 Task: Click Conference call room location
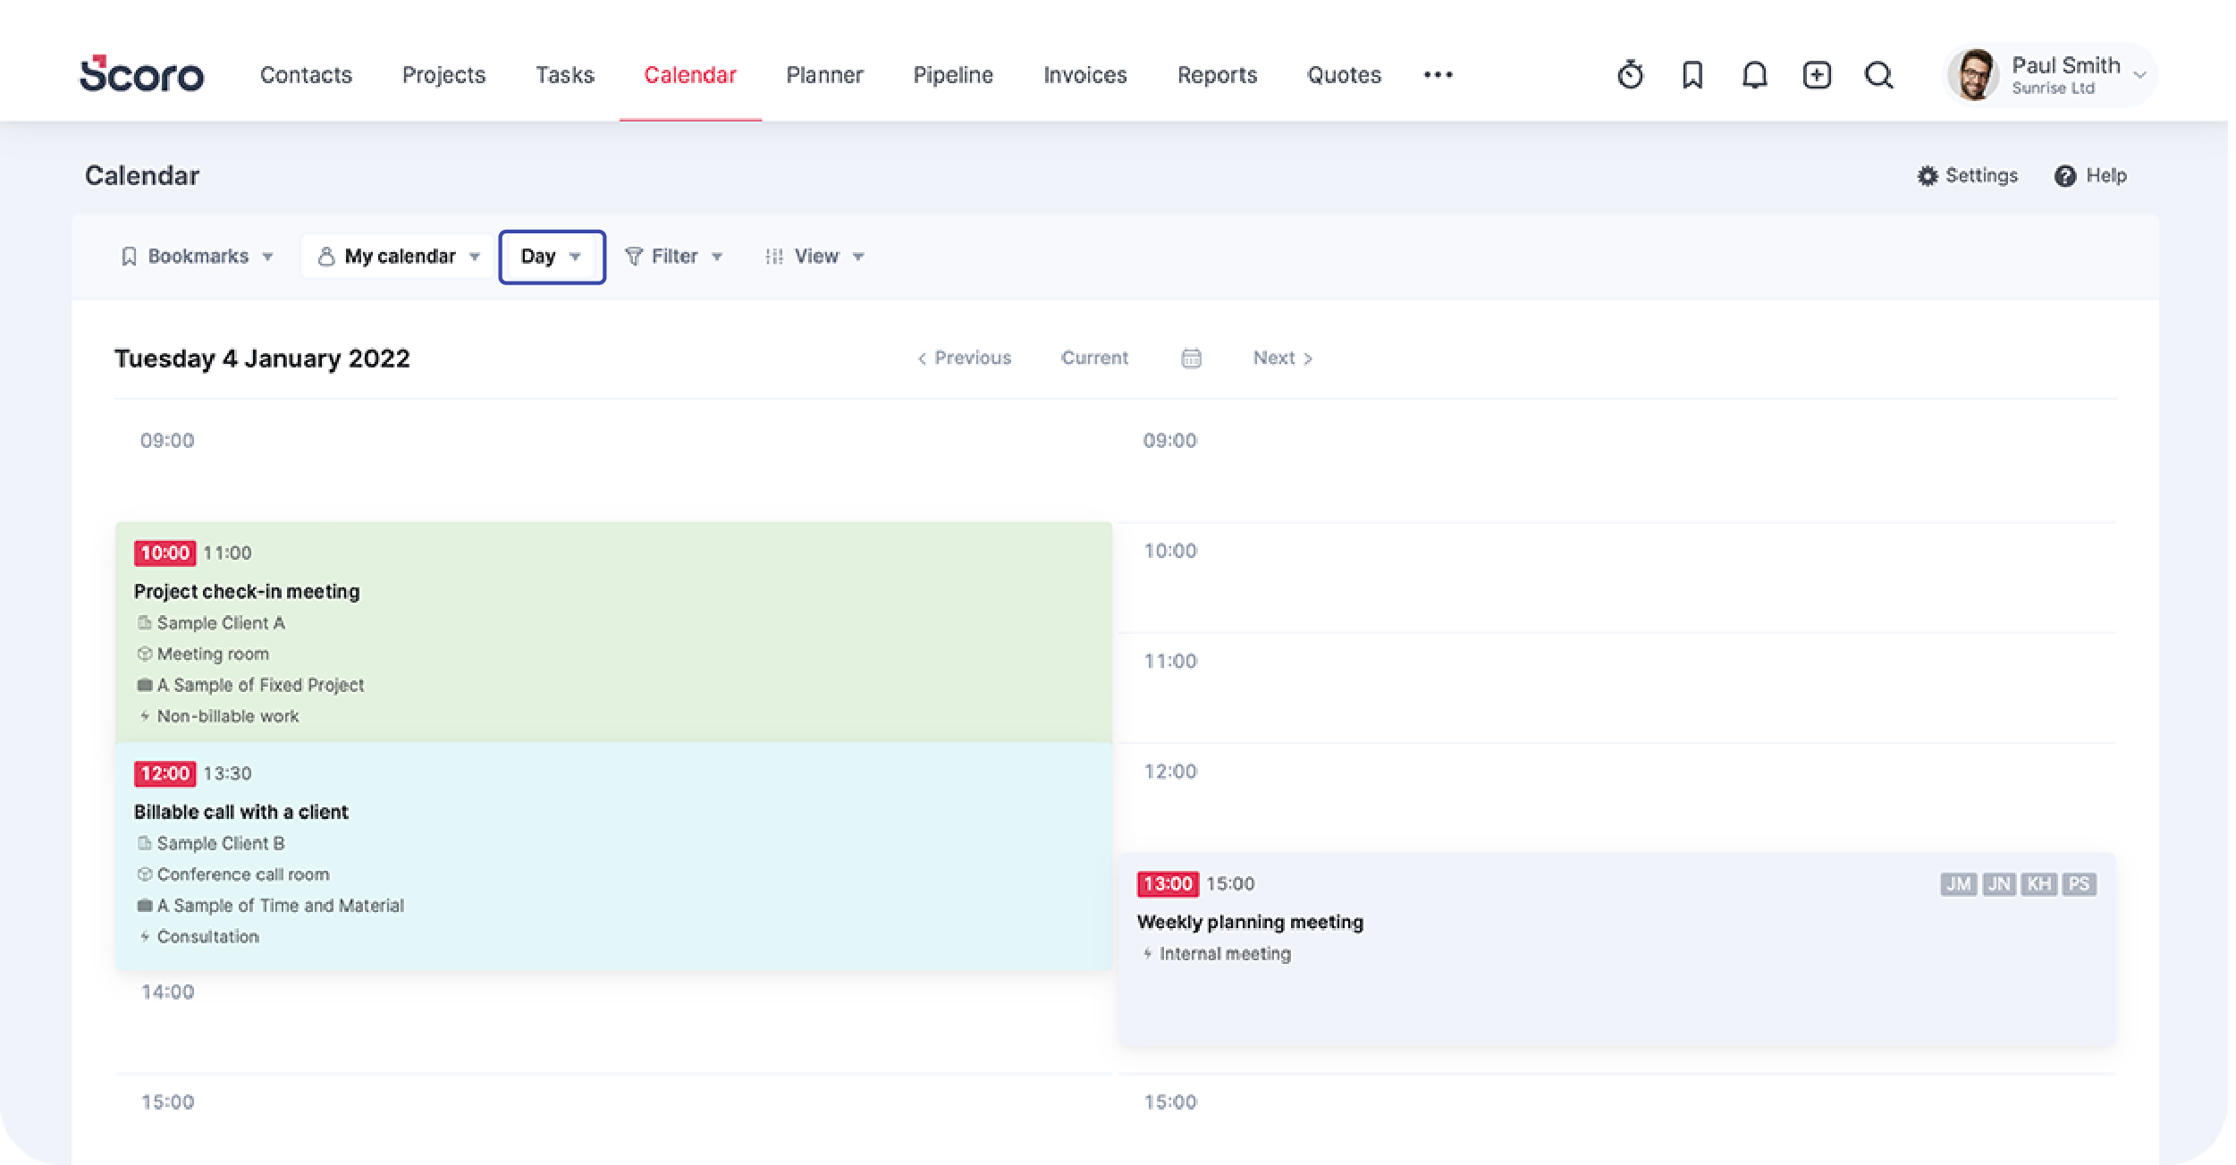pyautogui.click(x=243, y=874)
